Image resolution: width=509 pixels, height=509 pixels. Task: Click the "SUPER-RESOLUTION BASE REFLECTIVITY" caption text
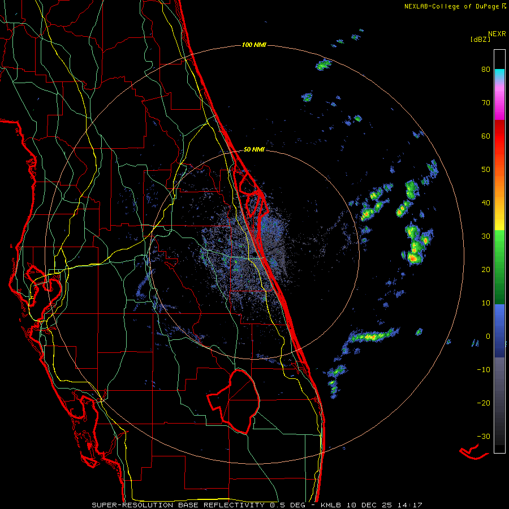[178, 505]
